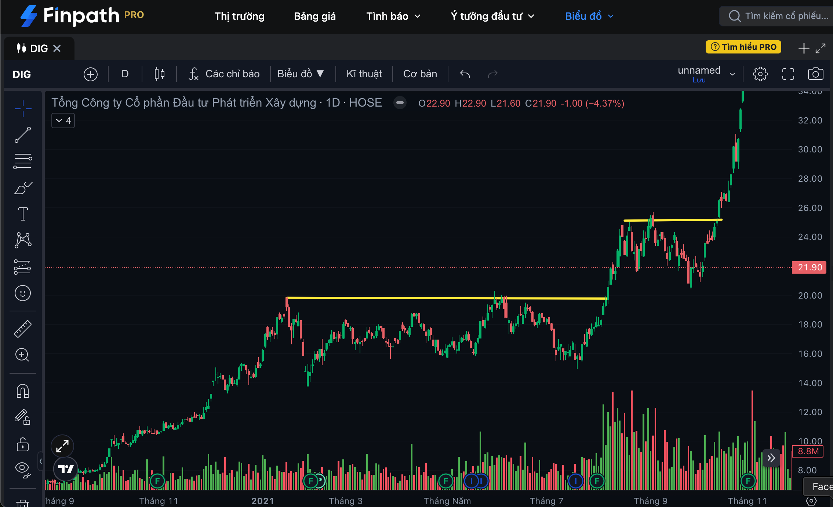Click the Tìm hiểu PRO button

point(743,47)
